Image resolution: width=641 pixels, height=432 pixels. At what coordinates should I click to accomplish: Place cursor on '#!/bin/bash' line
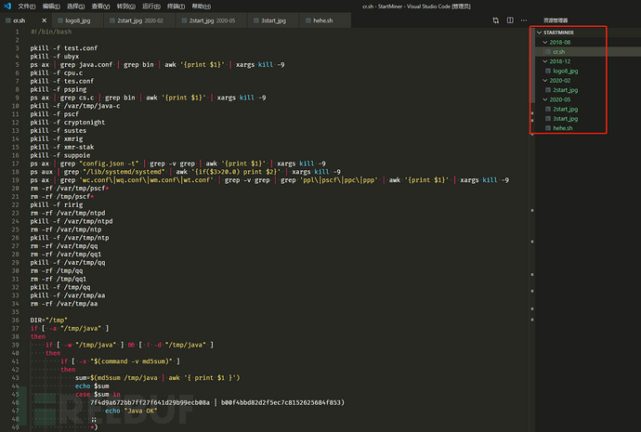click(x=51, y=32)
